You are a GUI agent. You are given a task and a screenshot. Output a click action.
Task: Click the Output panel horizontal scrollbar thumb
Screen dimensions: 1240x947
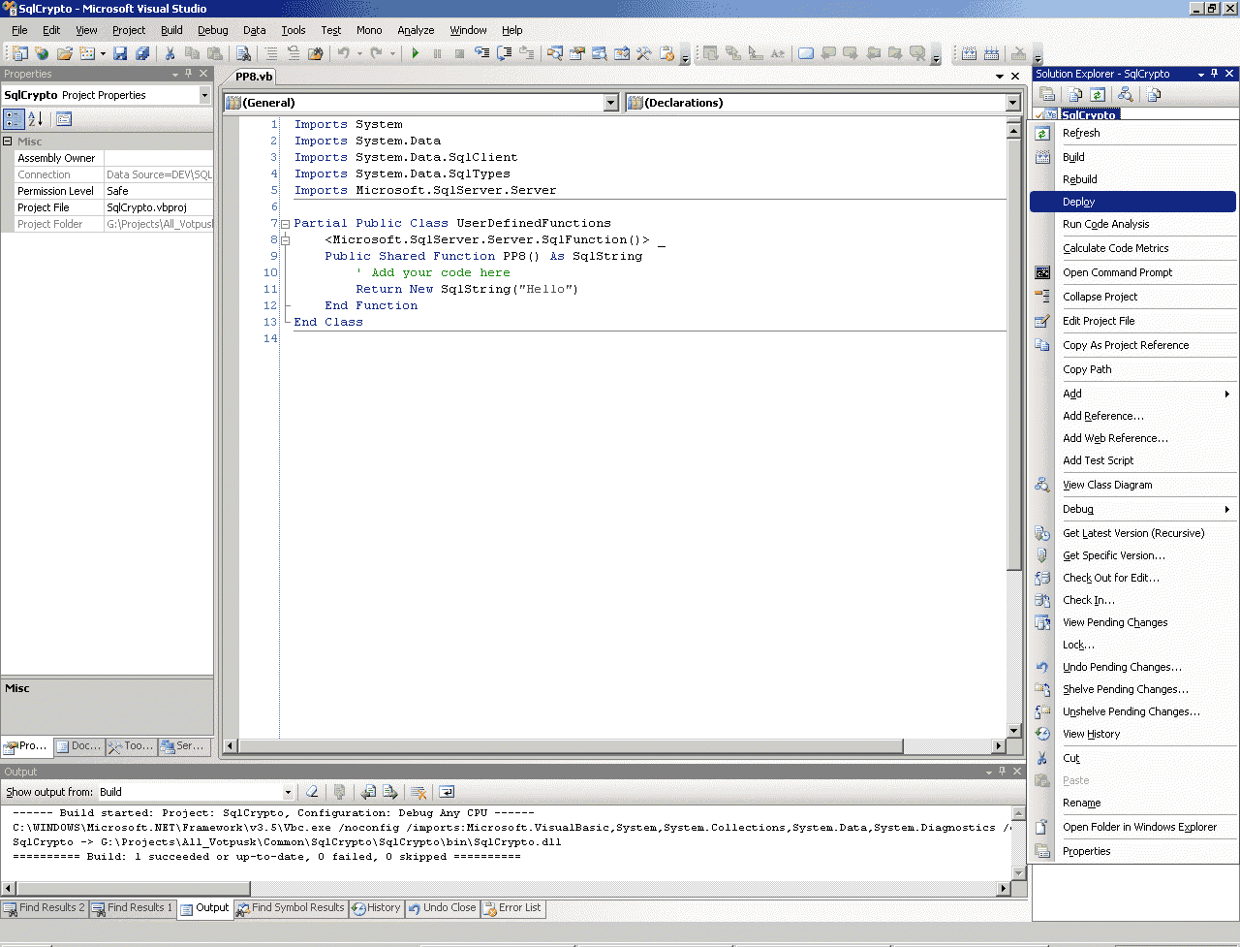click(x=133, y=888)
